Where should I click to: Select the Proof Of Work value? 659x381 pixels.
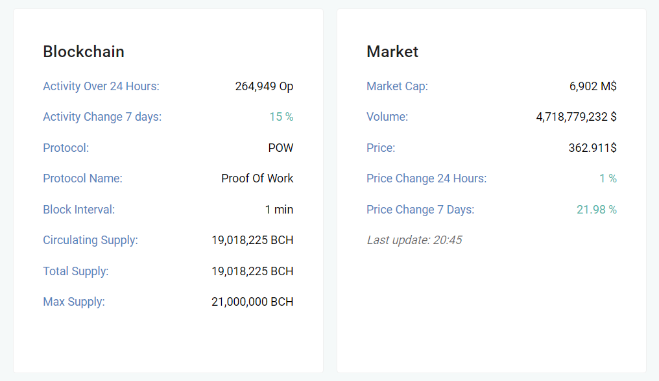[258, 178]
